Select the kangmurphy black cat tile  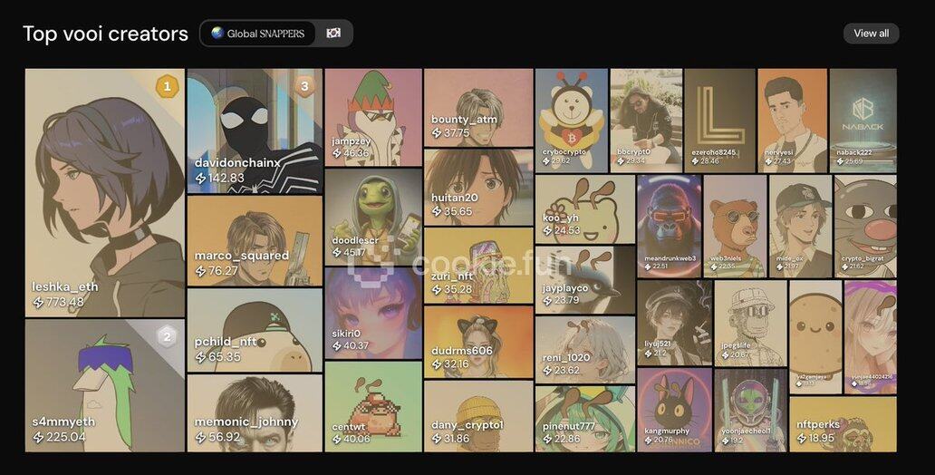pyautogui.click(x=674, y=410)
